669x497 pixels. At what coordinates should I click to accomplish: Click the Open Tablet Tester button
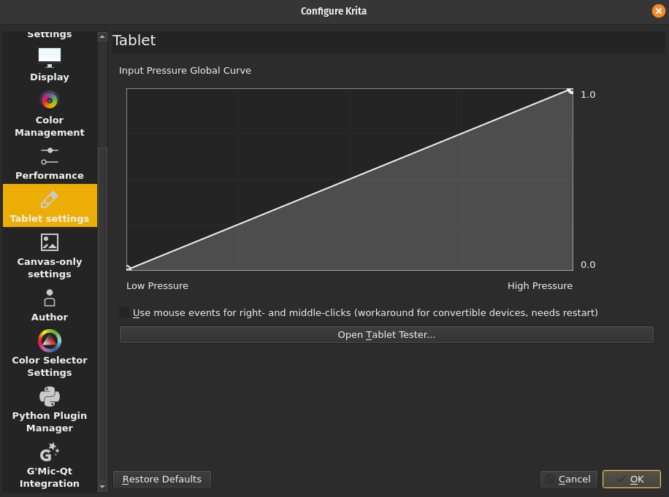pos(386,335)
